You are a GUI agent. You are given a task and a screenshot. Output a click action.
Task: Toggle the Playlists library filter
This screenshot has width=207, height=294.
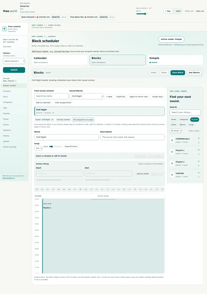coord(195,119)
